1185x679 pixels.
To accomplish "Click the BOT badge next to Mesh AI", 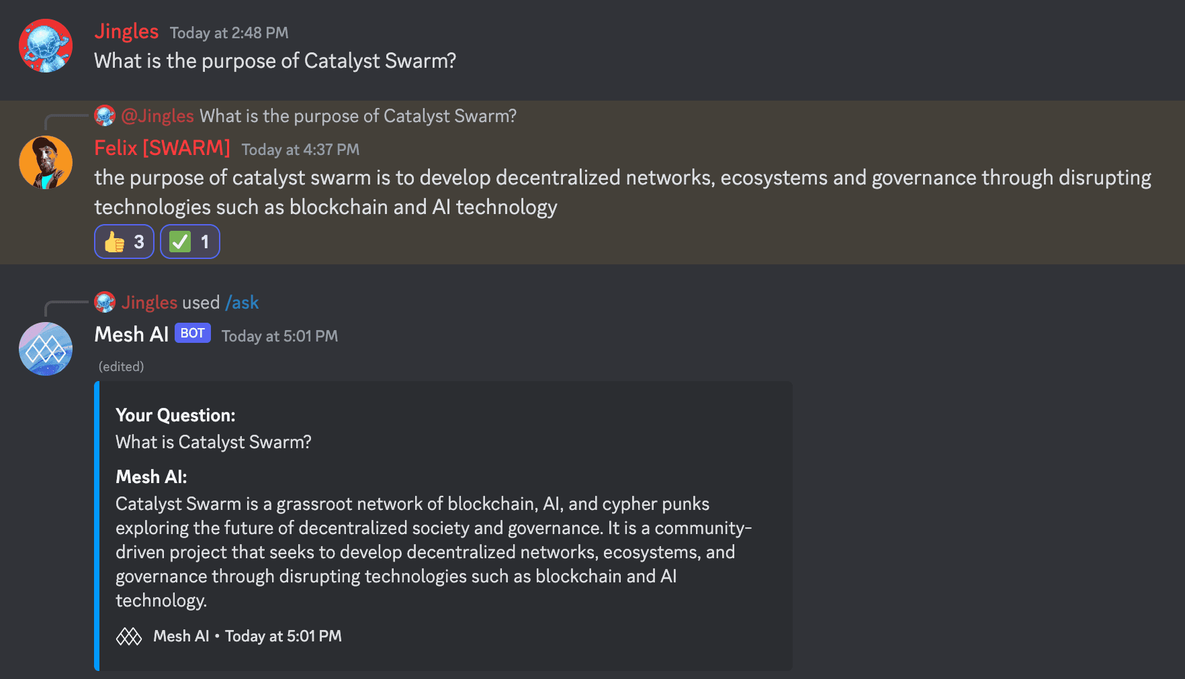I will [x=193, y=333].
